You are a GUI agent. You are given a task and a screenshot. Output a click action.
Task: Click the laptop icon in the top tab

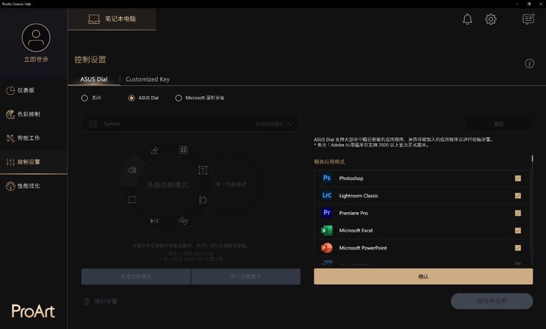93,19
